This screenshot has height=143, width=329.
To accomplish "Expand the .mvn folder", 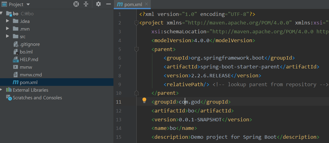I will [8, 28].
